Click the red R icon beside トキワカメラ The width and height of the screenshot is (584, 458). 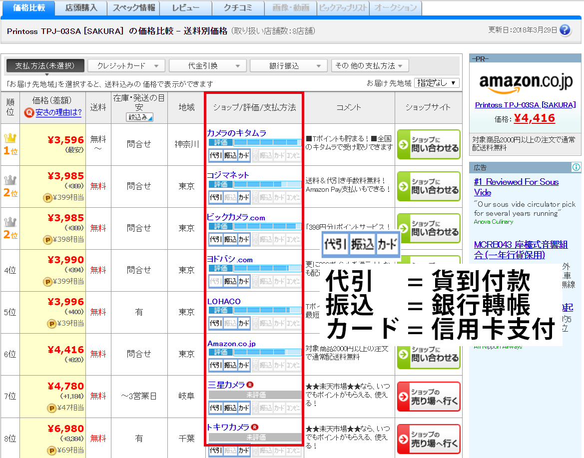click(x=254, y=427)
